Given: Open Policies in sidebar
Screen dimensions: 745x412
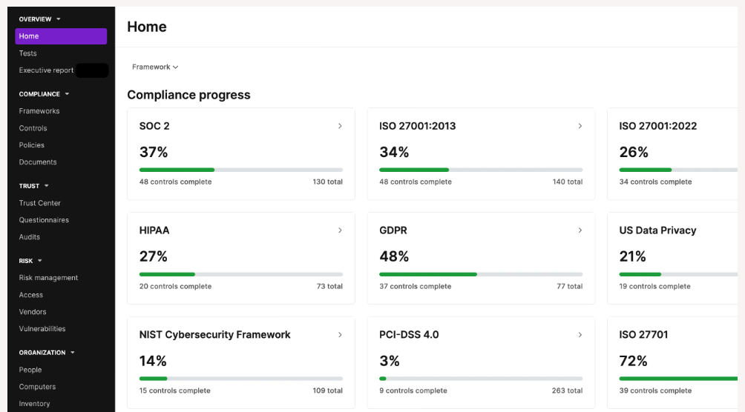Looking at the screenshot, I should [x=31, y=145].
